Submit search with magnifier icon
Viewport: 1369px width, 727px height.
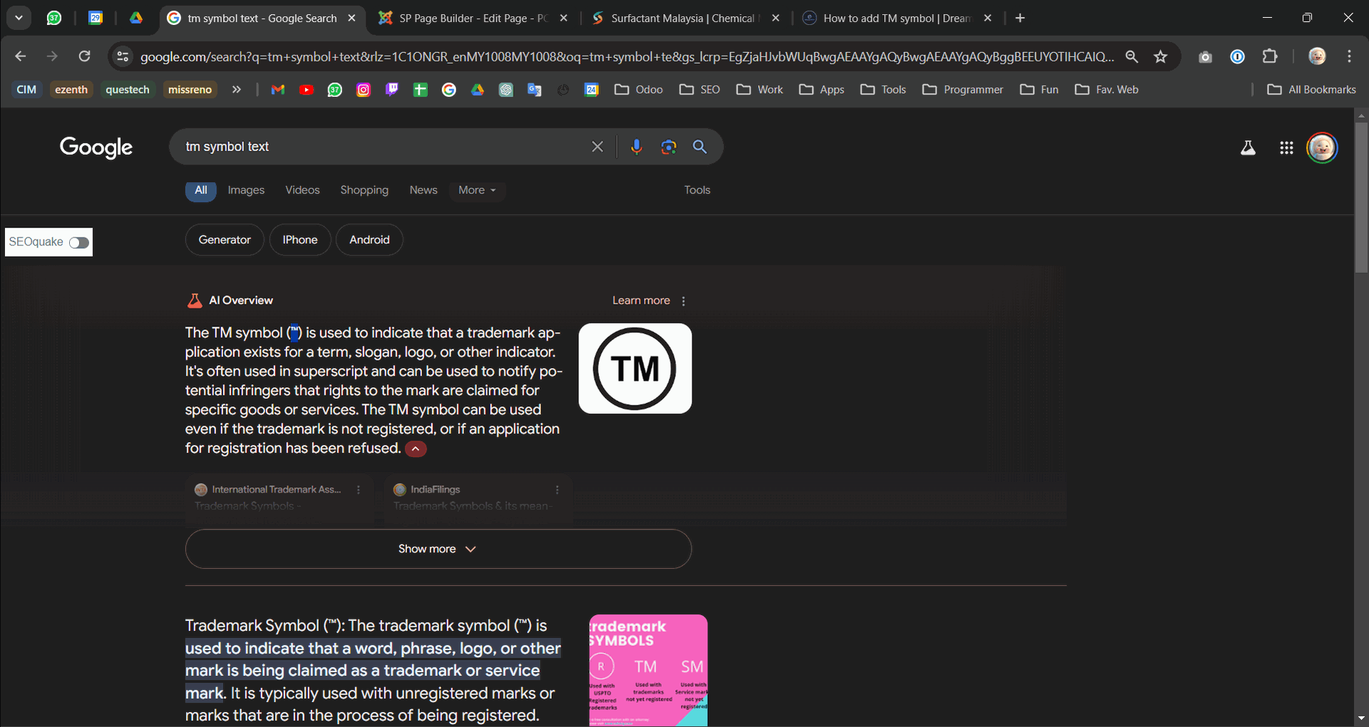pyautogui.click(x=700, y=147)
